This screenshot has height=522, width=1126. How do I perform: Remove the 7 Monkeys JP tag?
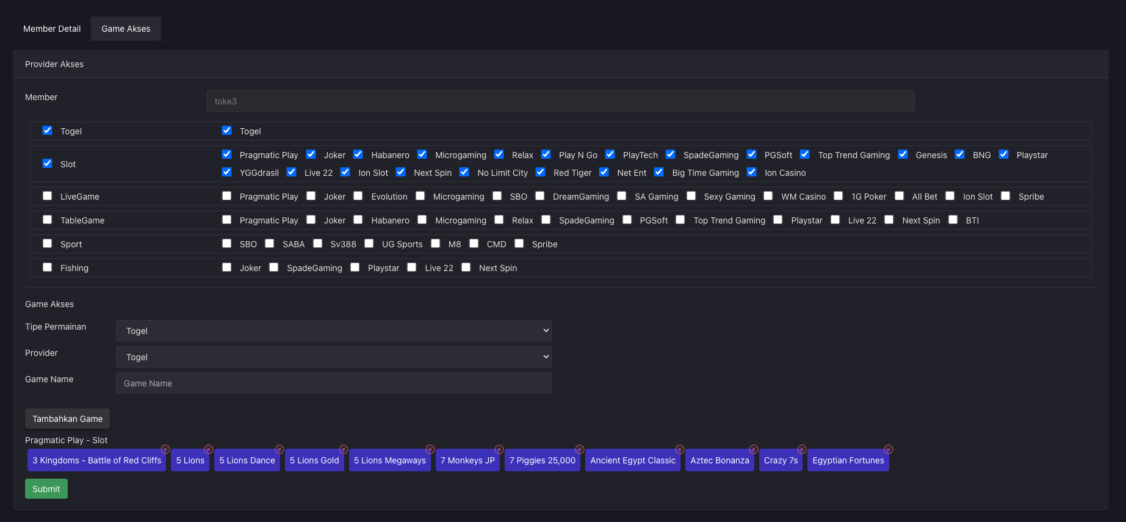click(x=499, y=449)
